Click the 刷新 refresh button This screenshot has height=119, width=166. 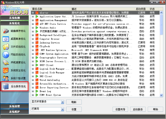74,102
